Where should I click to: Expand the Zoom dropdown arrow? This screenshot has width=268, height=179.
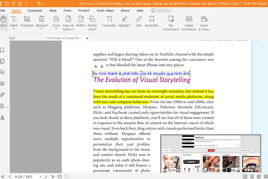56,29
